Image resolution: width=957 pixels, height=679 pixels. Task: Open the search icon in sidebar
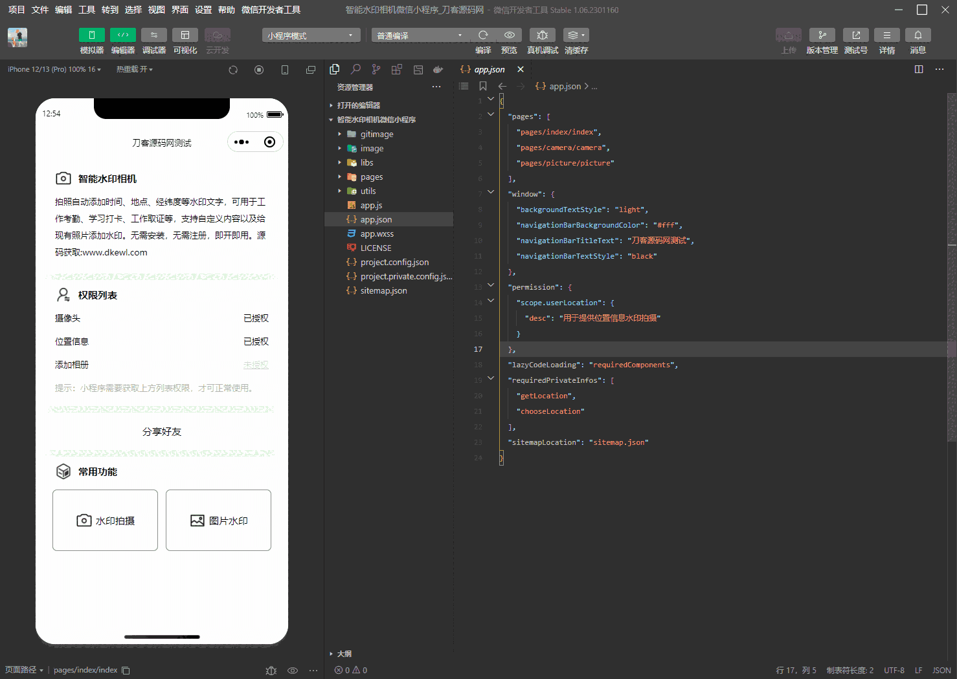[355, 69]
